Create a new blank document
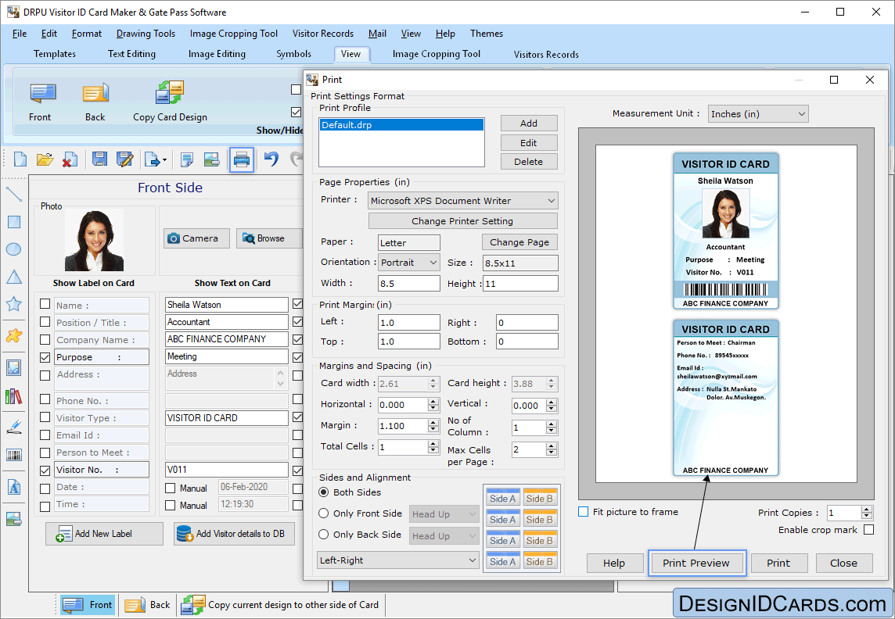The image size is (895, 619). [x=20, y=159]
